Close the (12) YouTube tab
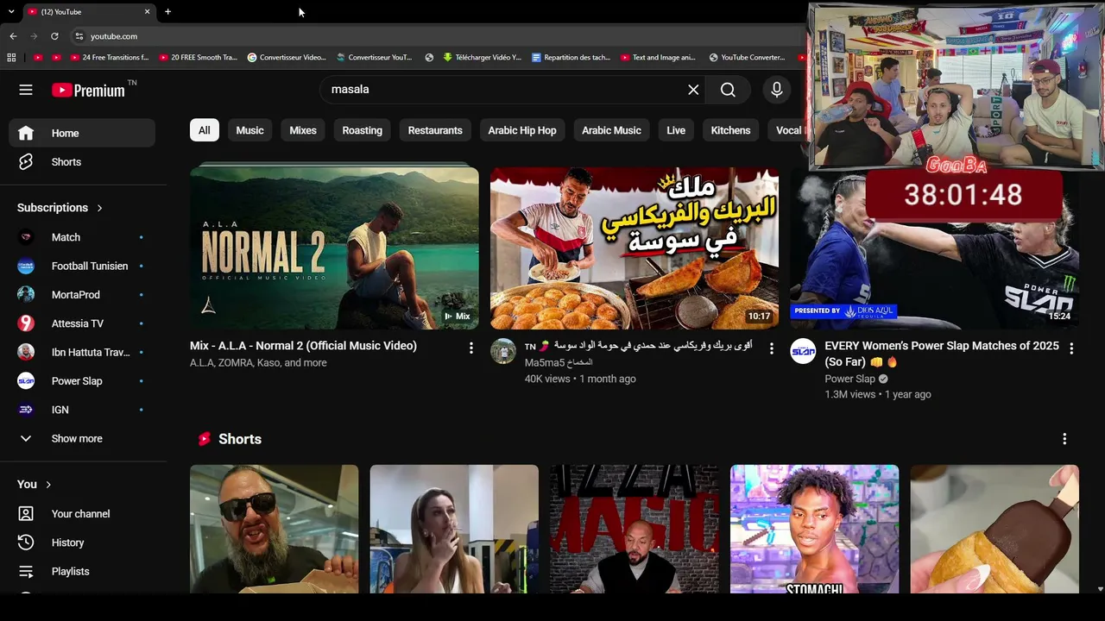This screenshot has width=1105, height=621. [147, 12]
